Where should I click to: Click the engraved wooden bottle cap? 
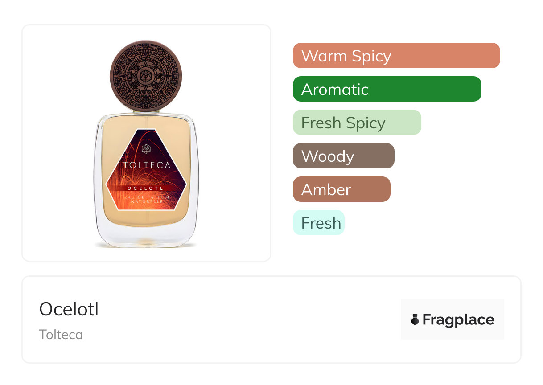[x=146, y=76]
